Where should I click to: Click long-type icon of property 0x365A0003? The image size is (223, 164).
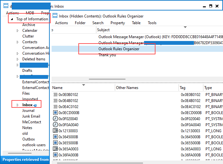point(55,149)
